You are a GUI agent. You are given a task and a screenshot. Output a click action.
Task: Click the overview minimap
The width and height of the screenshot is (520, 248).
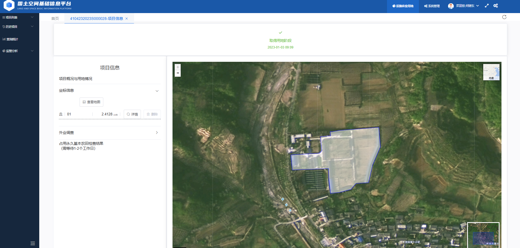pos(483,235)
